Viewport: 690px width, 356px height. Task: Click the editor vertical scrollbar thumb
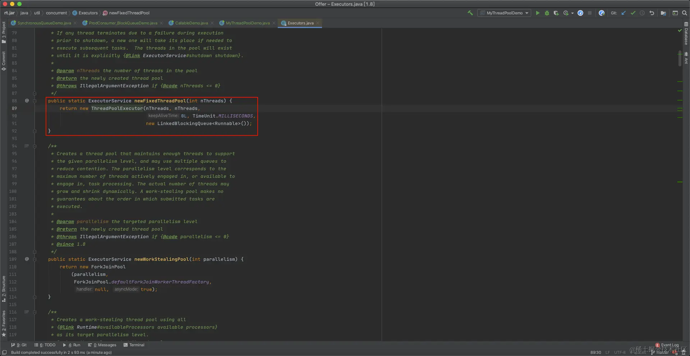point(680,59)
